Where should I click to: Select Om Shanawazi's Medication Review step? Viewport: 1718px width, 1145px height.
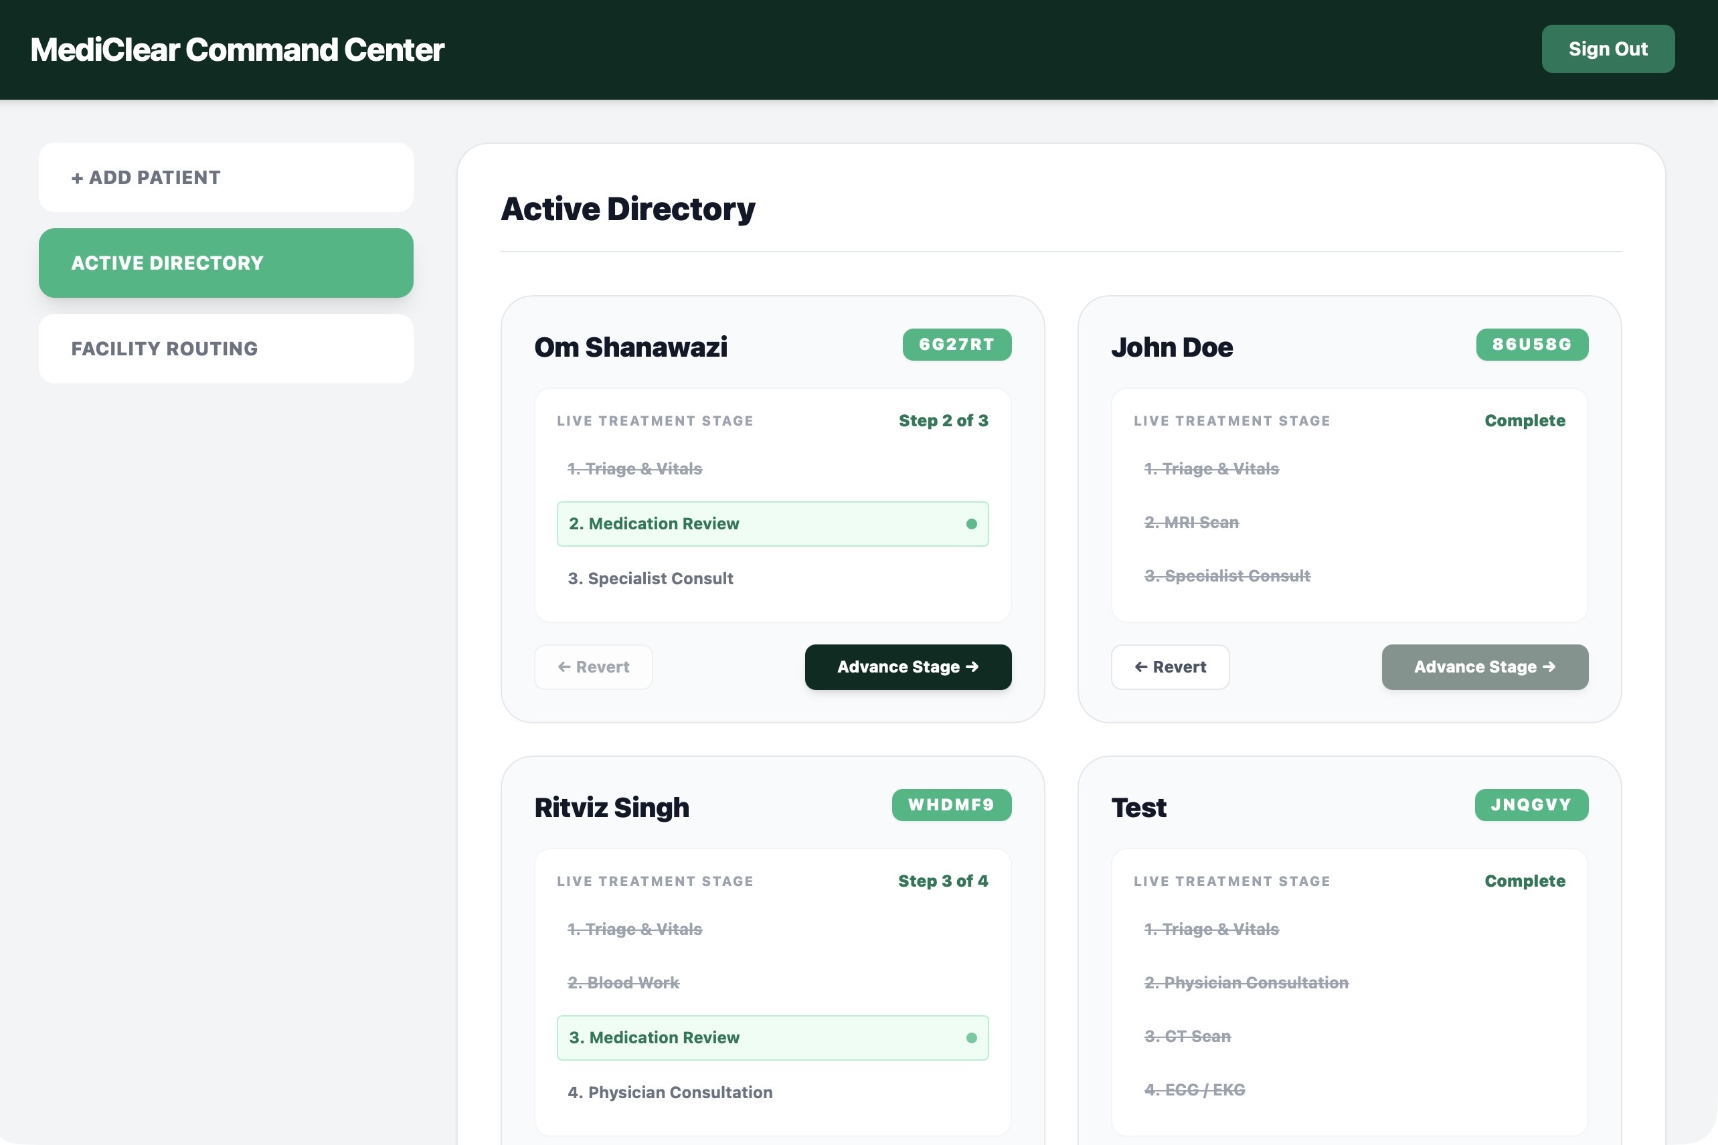772,523
